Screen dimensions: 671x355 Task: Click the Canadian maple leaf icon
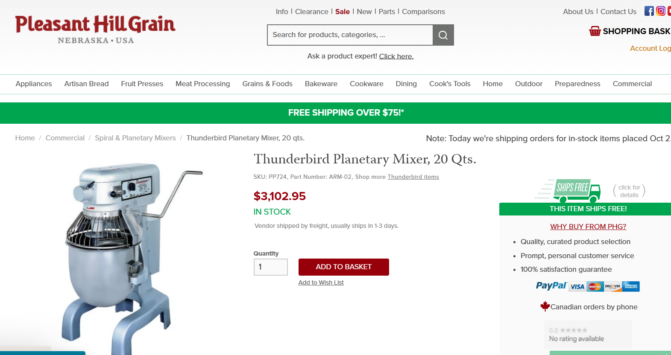click(545, 306)
